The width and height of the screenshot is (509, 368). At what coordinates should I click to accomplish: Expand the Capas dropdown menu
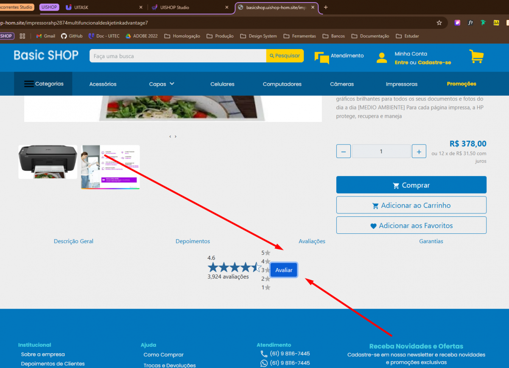(x=162, y=84)
